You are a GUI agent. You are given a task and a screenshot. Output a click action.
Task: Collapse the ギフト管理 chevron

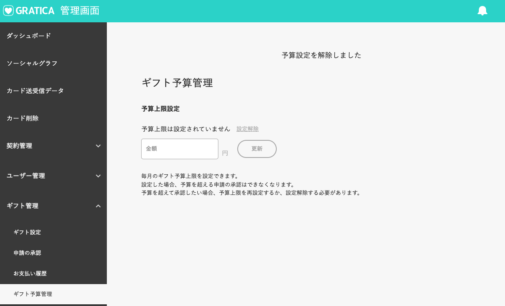98,206
